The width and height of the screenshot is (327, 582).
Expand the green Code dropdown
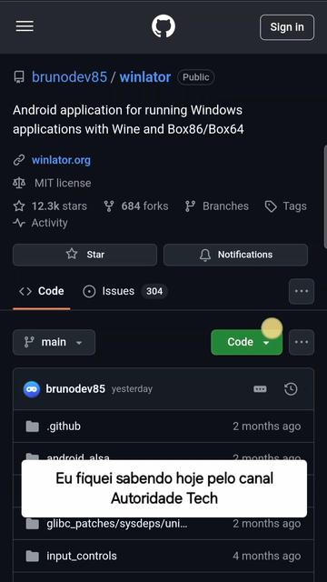246,342
